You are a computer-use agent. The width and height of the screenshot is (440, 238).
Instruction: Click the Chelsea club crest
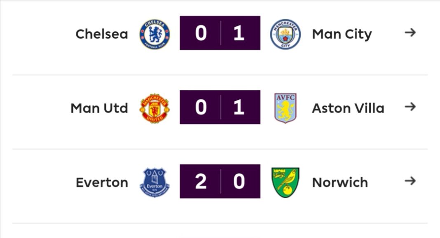coord(154,34)
